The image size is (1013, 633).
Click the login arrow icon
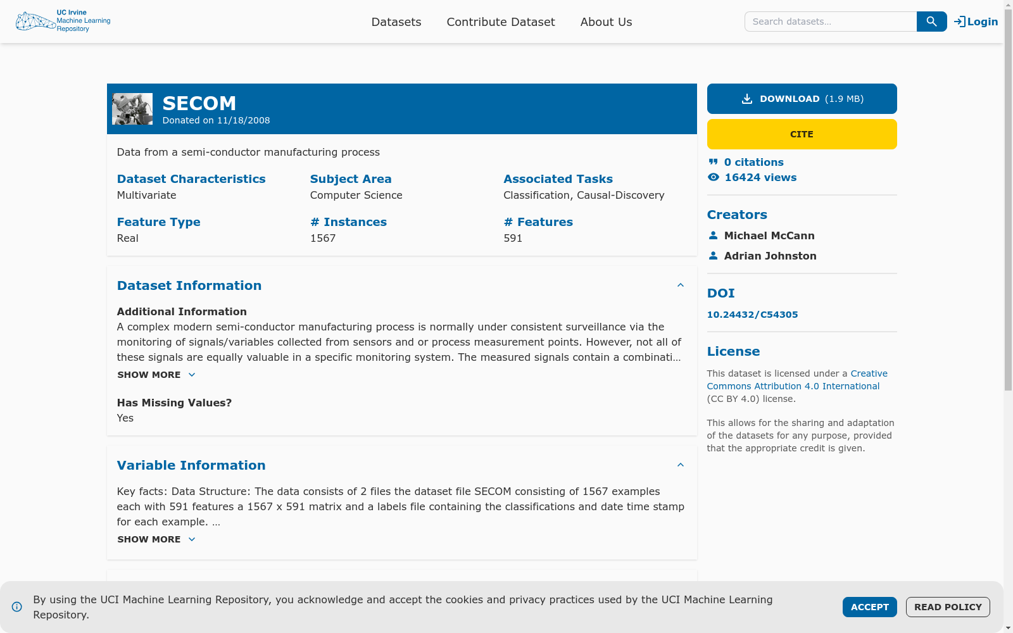960,22
